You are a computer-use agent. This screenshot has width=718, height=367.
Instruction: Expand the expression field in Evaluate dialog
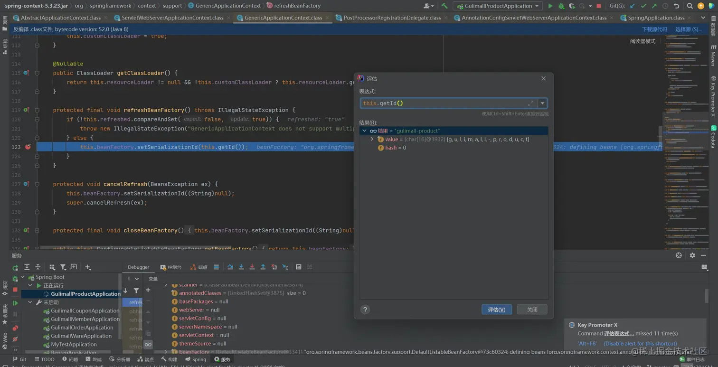click(530, 104)
